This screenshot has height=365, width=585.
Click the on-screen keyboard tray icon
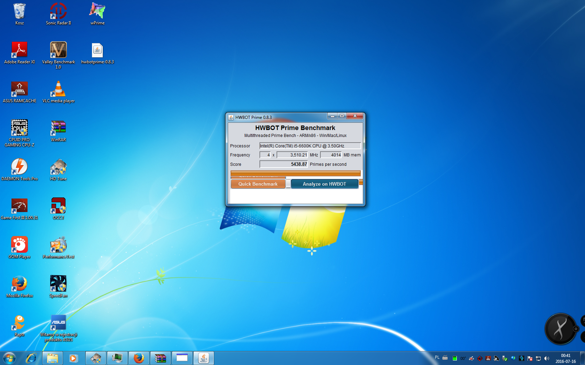[445, 358]
